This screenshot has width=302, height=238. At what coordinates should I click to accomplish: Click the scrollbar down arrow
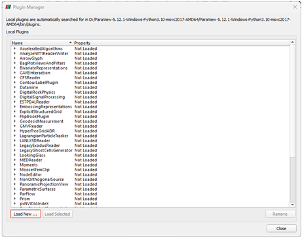coord(292,205)
